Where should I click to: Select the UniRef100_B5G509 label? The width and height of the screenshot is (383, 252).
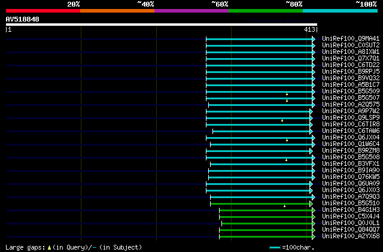(351, 92)
